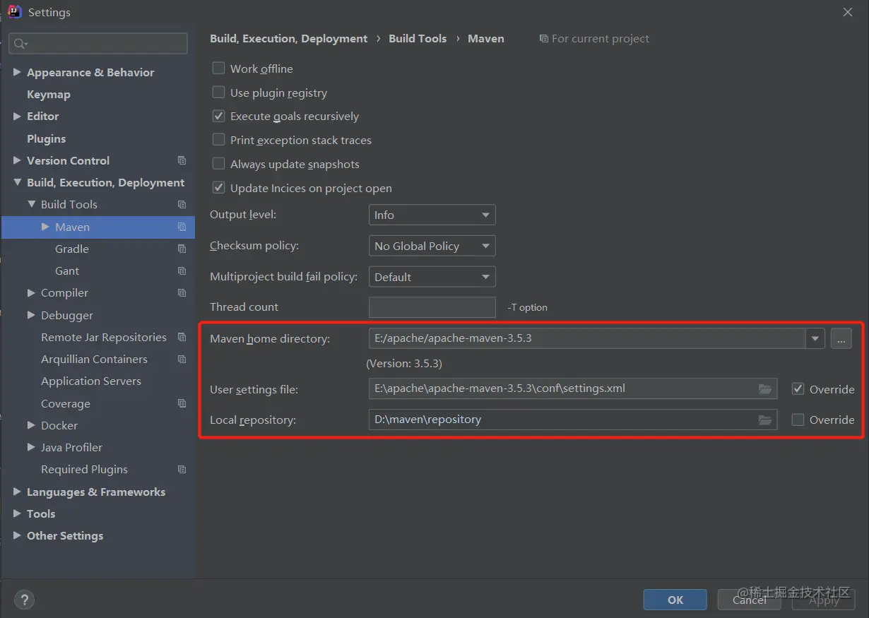Collapse the Build Tools arrow
This screenshot has height=618, width=869.
(x=31, y=204)
